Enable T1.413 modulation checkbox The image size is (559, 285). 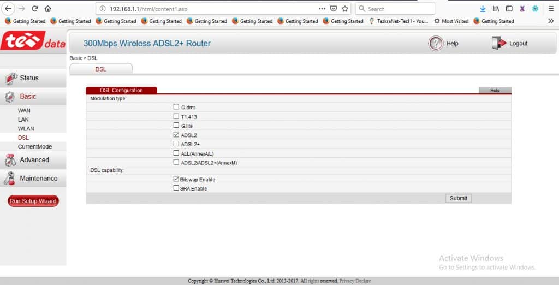click(x=176, y=116)
